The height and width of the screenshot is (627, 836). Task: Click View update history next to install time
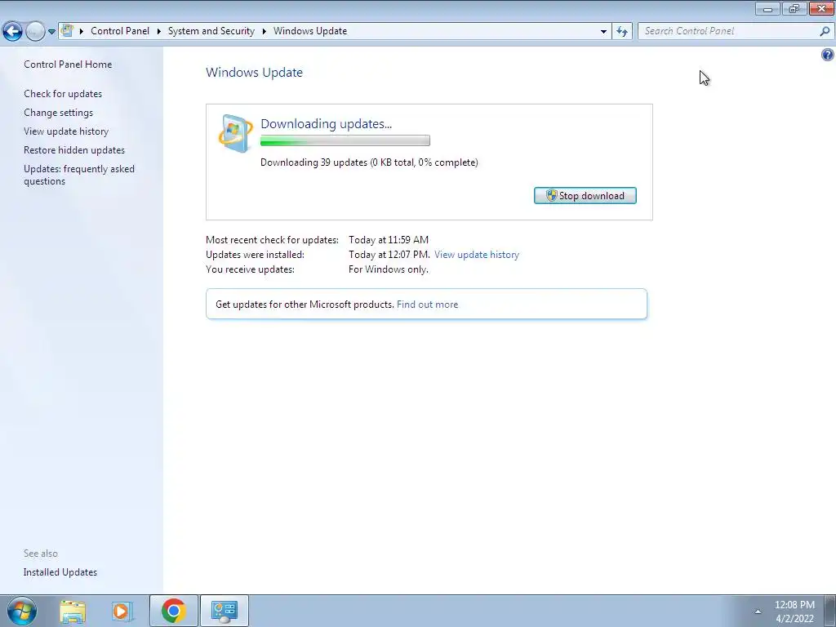pos(477,255)
